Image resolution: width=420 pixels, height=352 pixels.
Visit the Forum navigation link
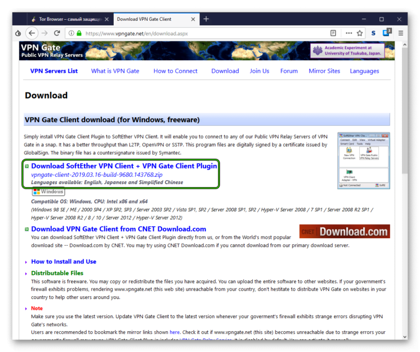tap(289, 71)
